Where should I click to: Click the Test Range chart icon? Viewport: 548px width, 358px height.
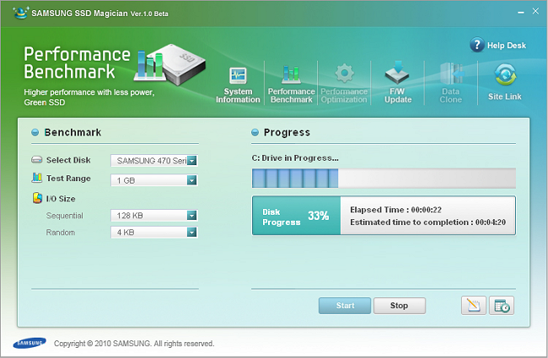click(37, 178)
